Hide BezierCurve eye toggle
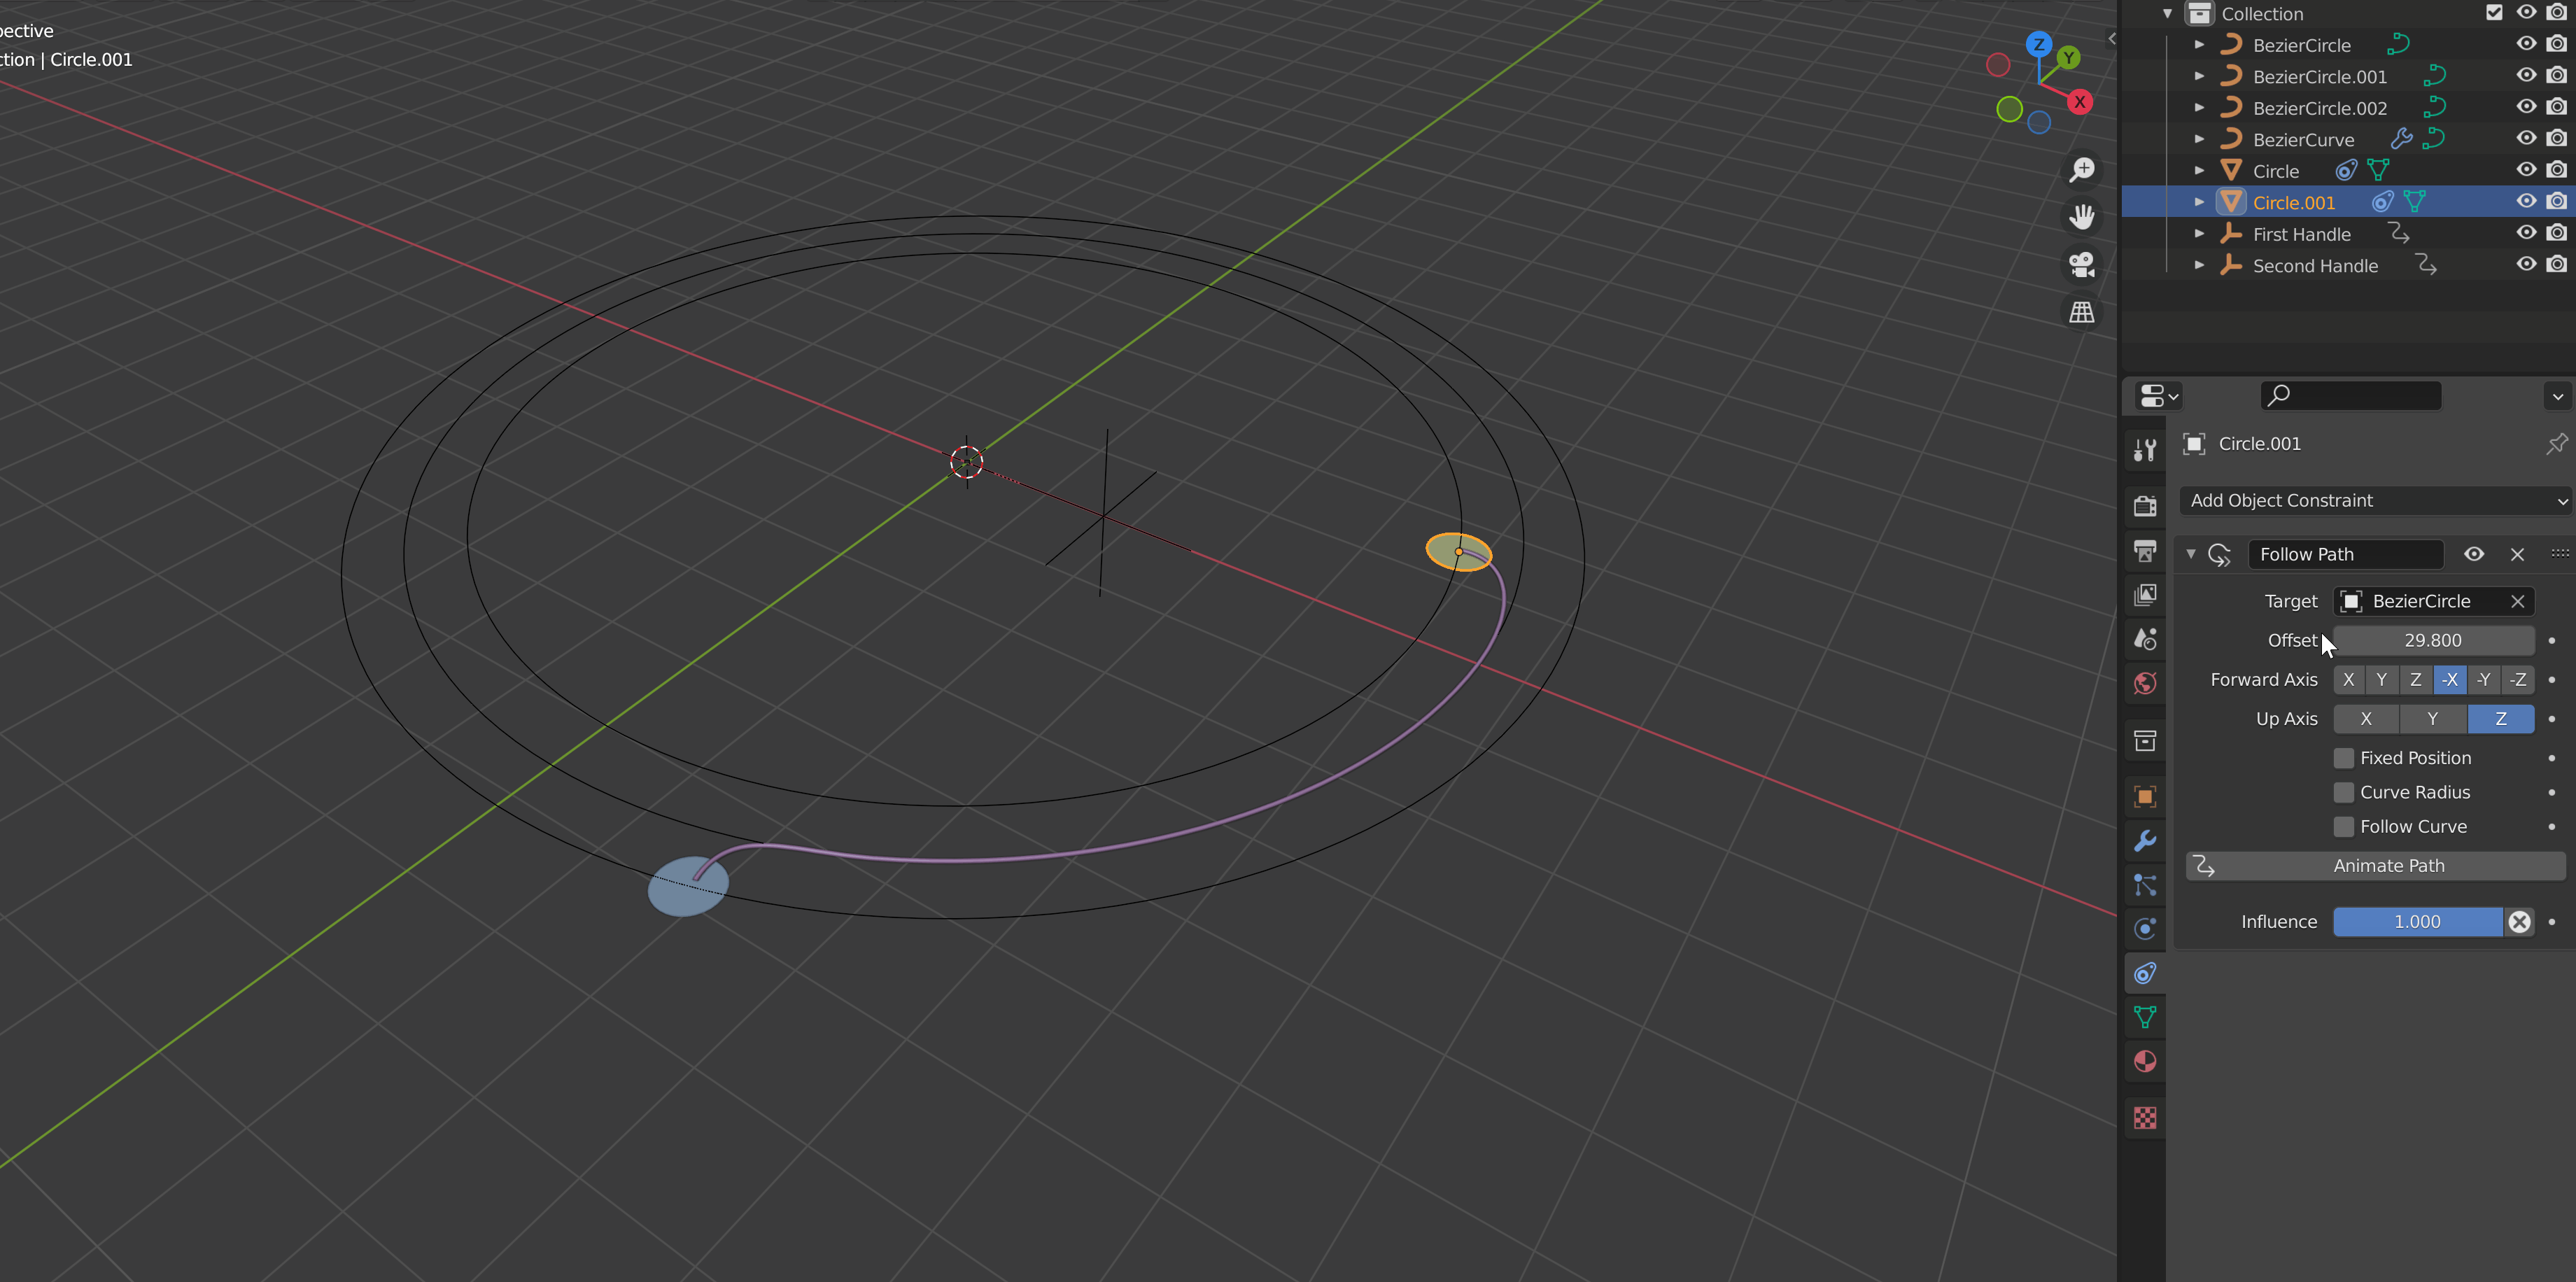This screenshot has height=1282, width=2576. [x=2526, y=139]
